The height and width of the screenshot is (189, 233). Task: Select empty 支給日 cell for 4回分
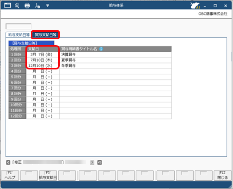click(x=43, y=71)
